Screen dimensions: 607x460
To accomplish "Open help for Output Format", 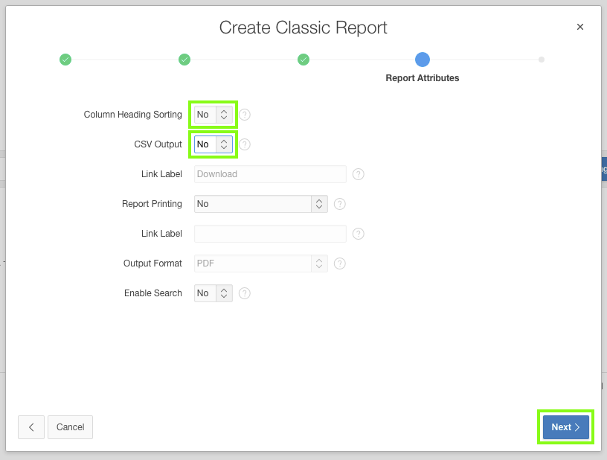I will click(x=340, y=263).
